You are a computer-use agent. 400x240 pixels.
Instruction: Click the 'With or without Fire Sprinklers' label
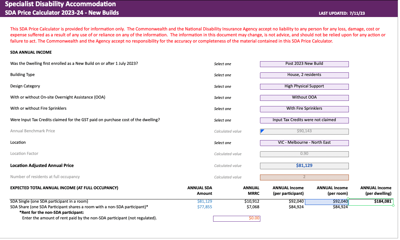pyautogui.click(x=38, y=108)
